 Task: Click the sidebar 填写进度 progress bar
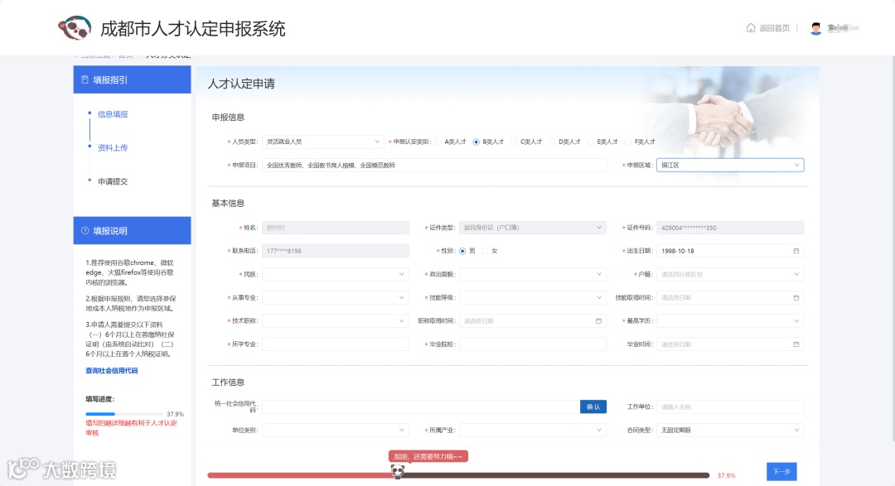coord(123,414)
